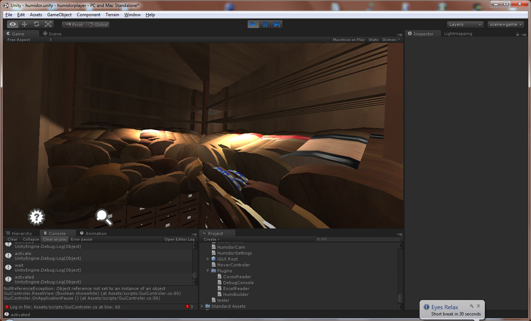Open the Create dropdown in Project
This screenshot has width=531, height=321.
point(211,239)
